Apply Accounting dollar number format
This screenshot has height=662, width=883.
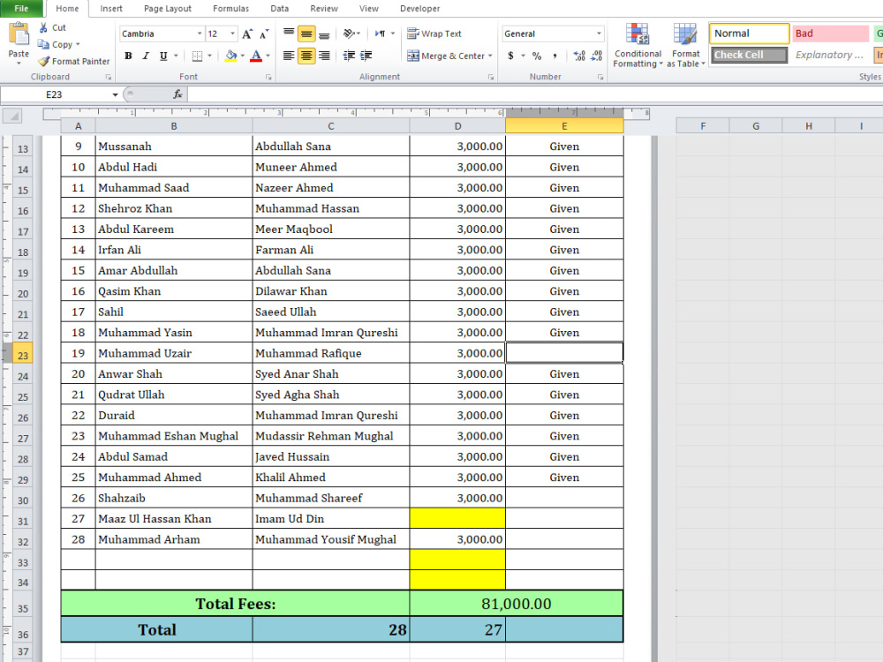[x=510, y=56]
